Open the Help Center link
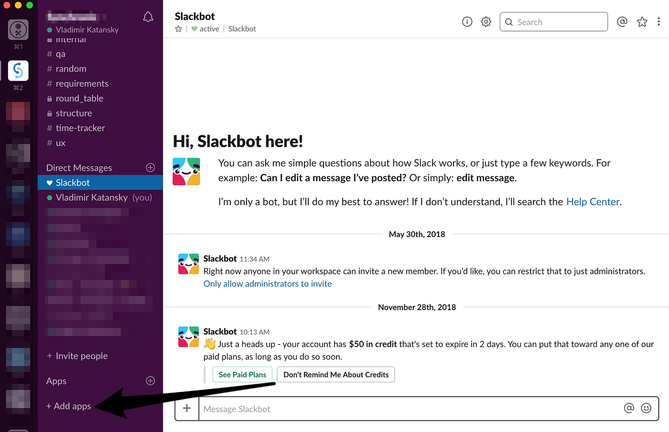The height and width of the screenshot is (432, 669). tap(593, 201)
